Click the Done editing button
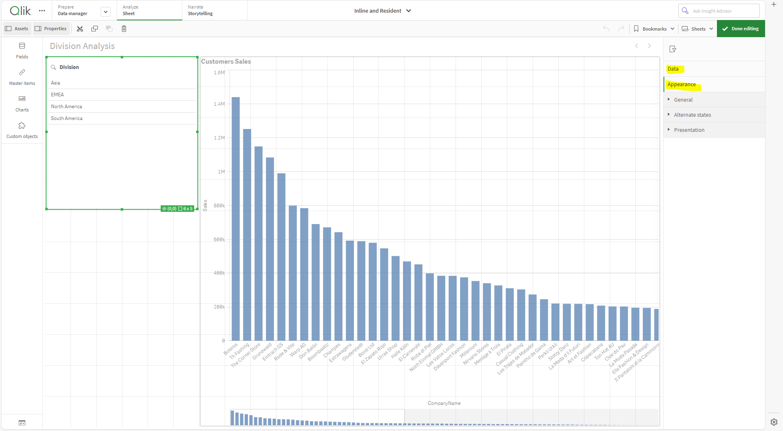783x431 pixels. 741,29
